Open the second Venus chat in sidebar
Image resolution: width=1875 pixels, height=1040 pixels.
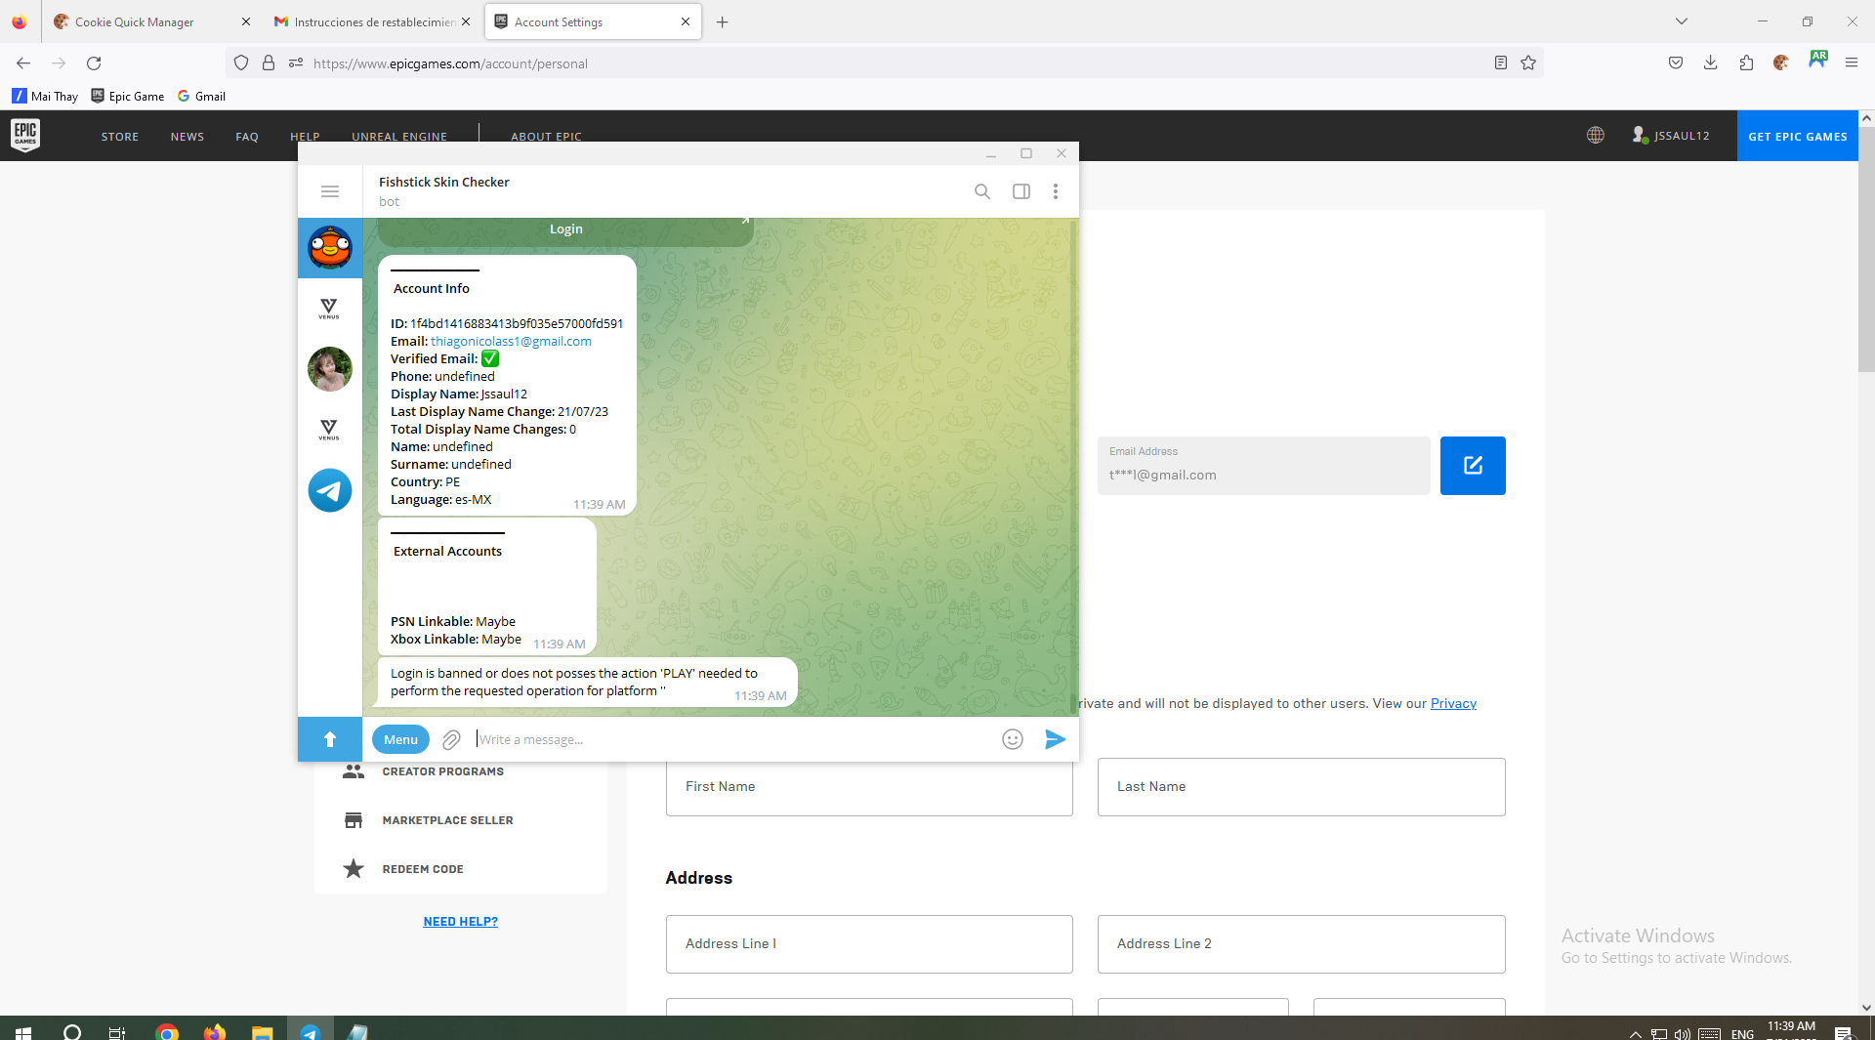(x=329, y=430)
